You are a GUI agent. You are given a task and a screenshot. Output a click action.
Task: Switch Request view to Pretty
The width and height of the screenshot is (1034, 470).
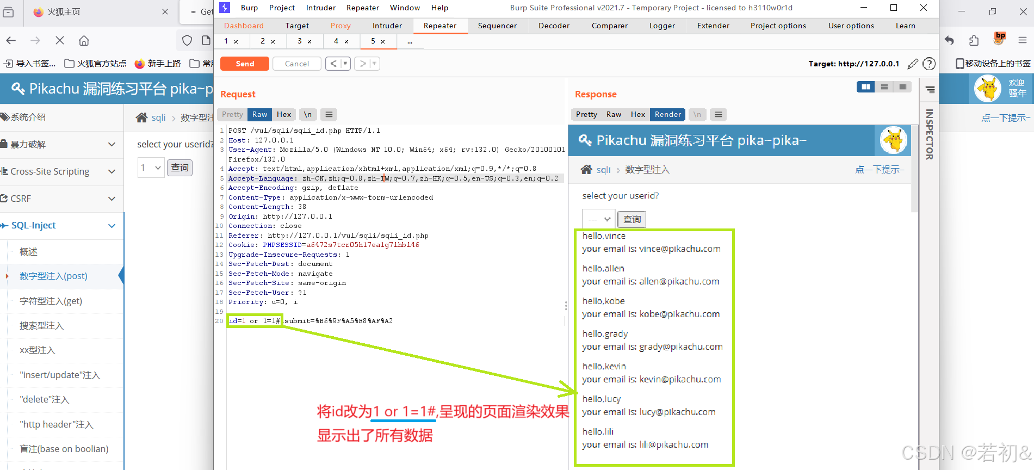point(232,114)
